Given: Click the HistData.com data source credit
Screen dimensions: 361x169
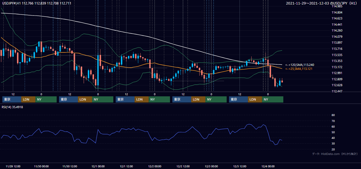Looking at the screenshot, I should [x=335, y=154].
